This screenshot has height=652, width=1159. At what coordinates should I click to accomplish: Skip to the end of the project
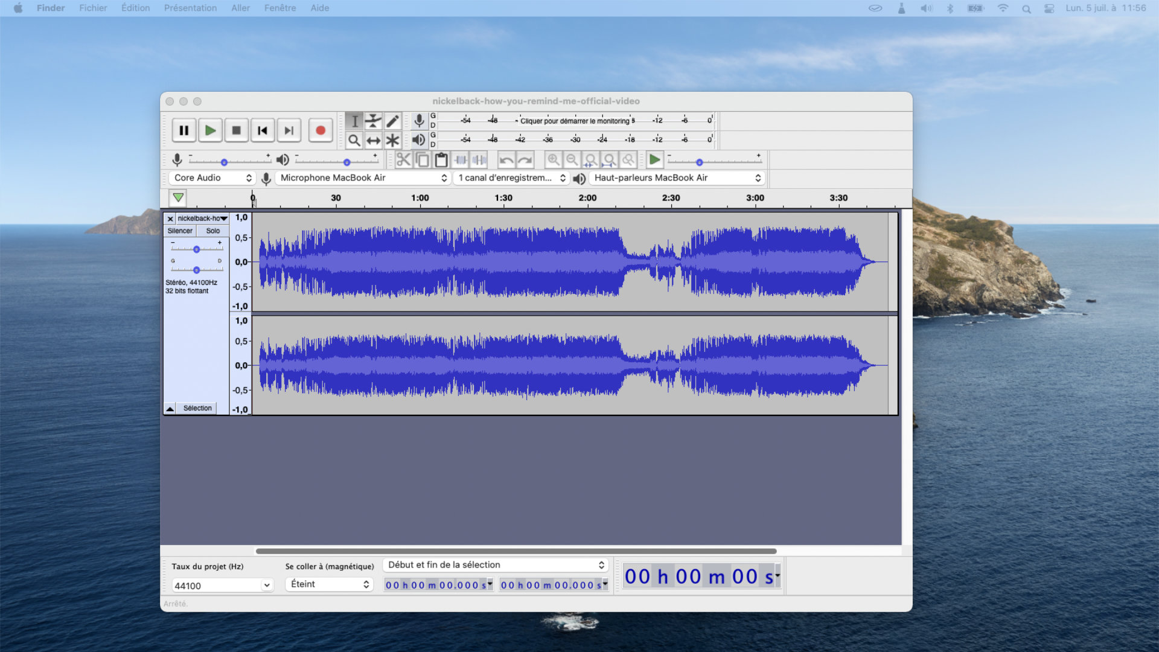click(x=289, y=130)
